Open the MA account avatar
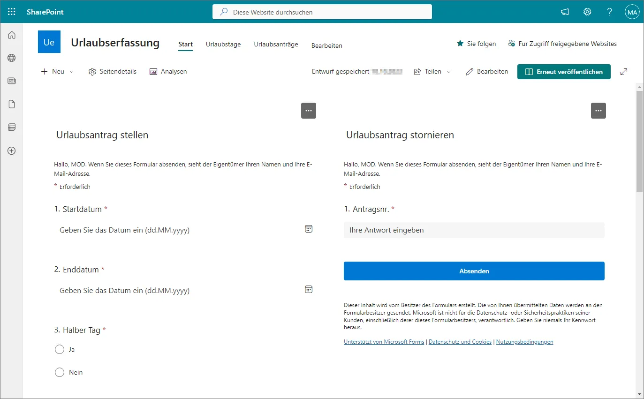Image resolution: width=644 pixels, height=399 pixels. tap(632, 12)
